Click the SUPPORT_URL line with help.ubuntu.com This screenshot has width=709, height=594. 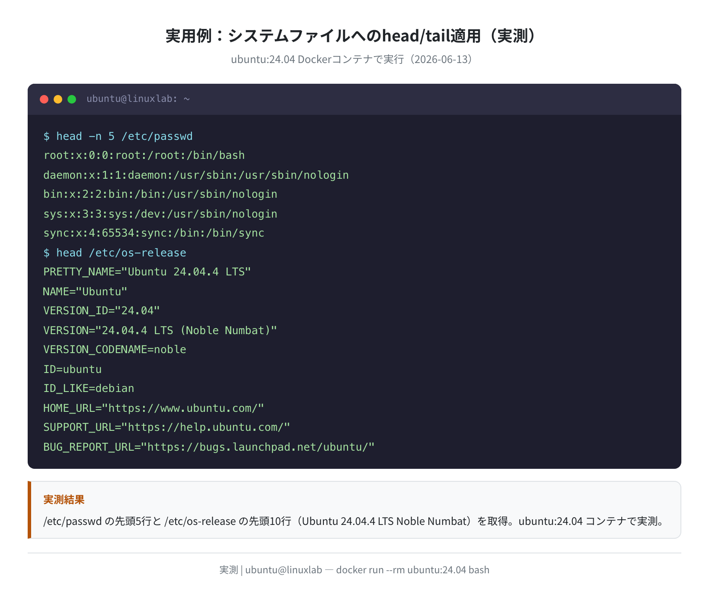[x=166, y=427]
